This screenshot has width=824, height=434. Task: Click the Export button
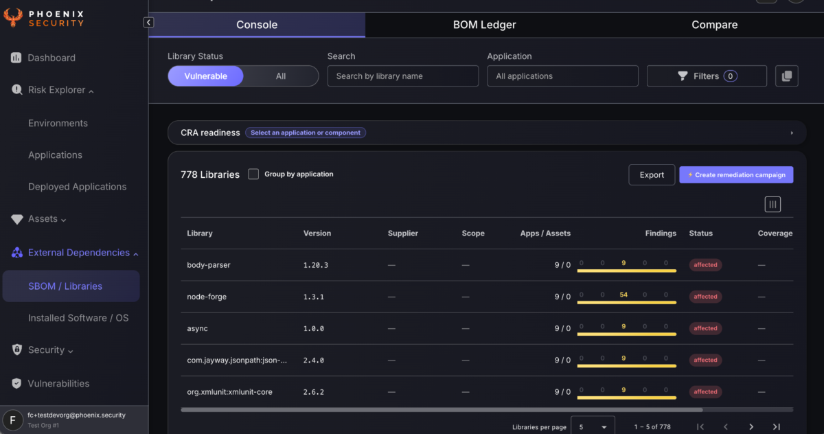pos(652,175)
